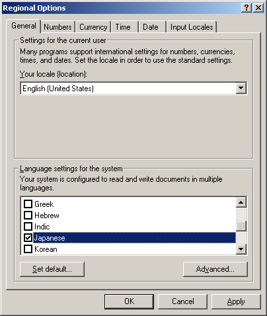Open the locale dropdown arrow
Image resolution: width=267 pixels, height=316 pixels.
coord(241,89)
